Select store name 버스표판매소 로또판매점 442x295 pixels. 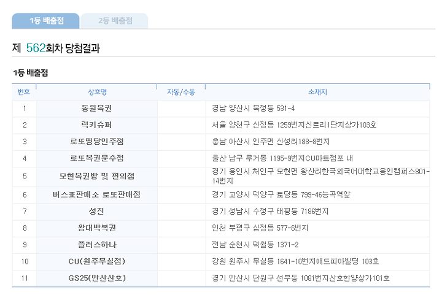[x=97, y=195]
